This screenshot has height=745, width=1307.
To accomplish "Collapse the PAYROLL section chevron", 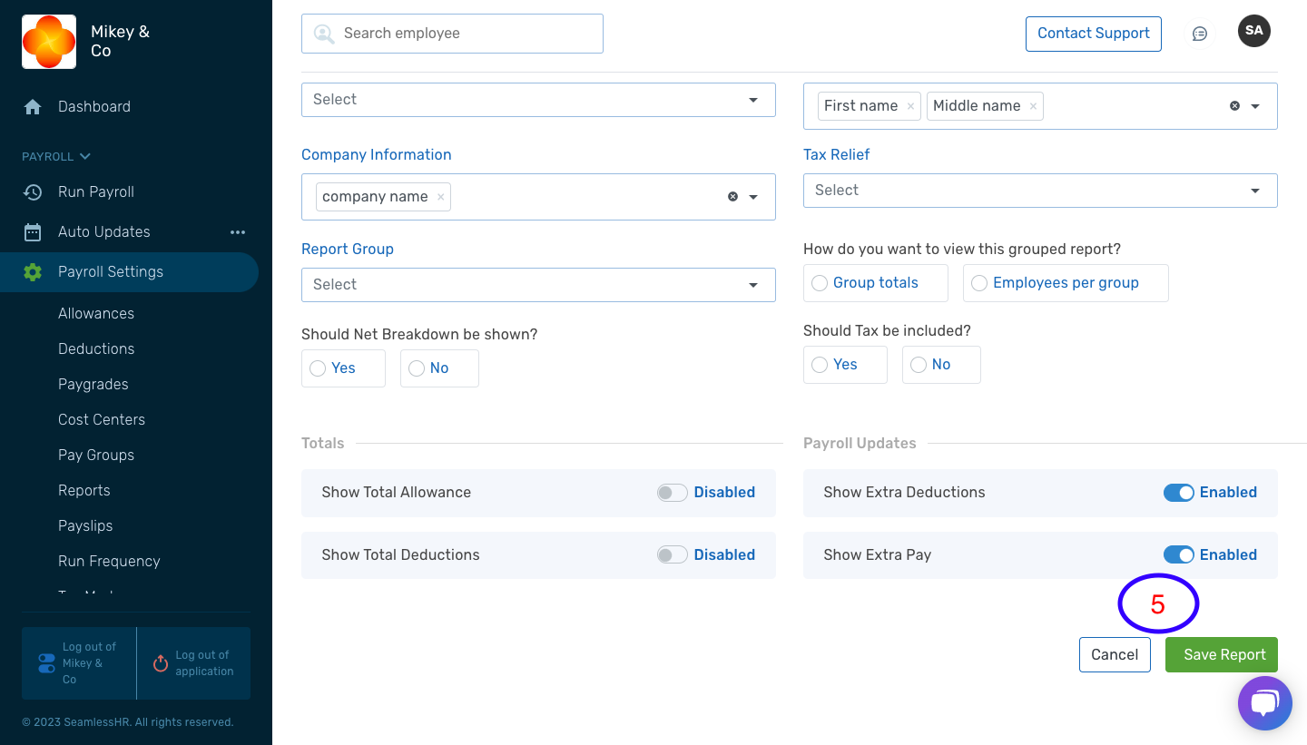I will [84, 155].
